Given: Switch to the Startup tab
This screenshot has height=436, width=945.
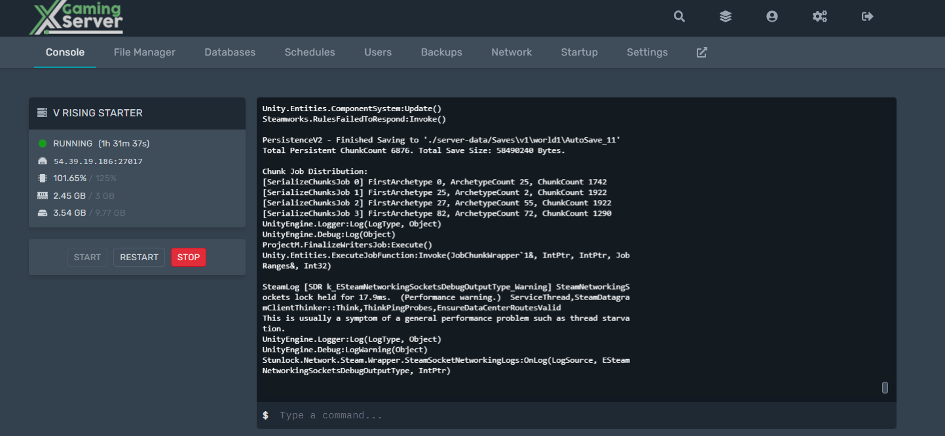Looking at the screenshot, I should (579, 52).
